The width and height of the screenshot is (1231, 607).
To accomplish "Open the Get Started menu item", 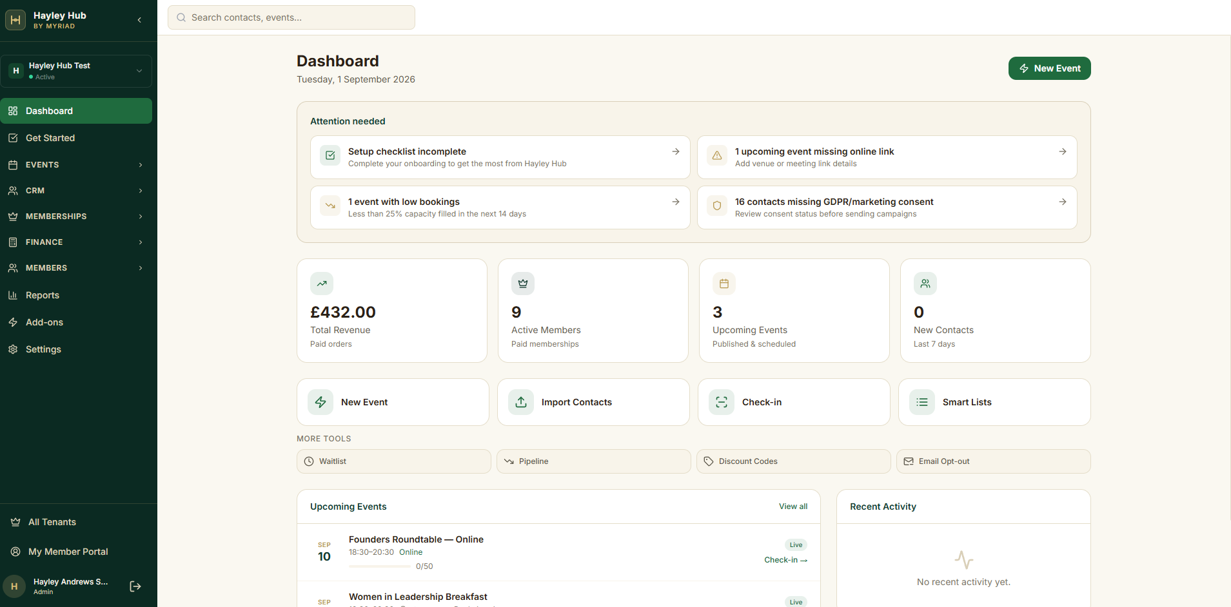I will 76,138.
